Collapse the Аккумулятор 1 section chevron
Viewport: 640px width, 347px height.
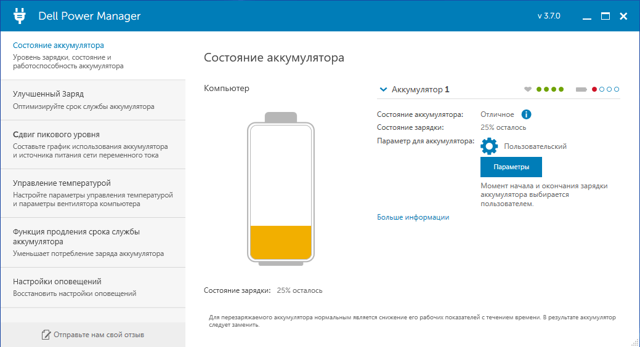[x=383, y=90]
